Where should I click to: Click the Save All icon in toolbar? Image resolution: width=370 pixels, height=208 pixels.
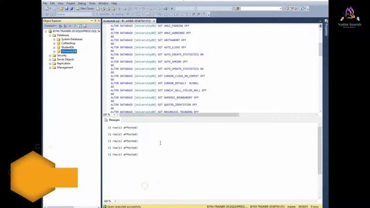pos(72,9)
